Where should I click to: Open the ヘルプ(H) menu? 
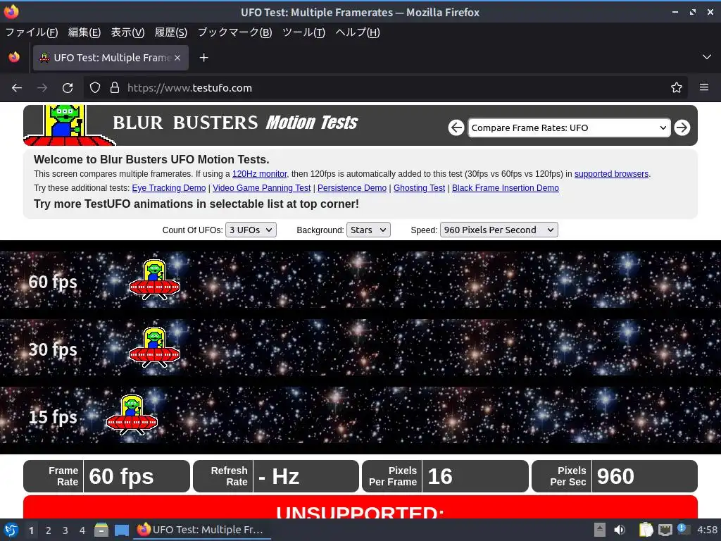pyautogui.click(x=357, y=32)
